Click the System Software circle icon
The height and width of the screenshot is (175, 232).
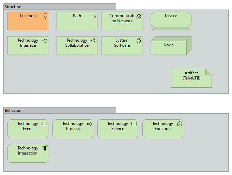[x=139, y=40]
